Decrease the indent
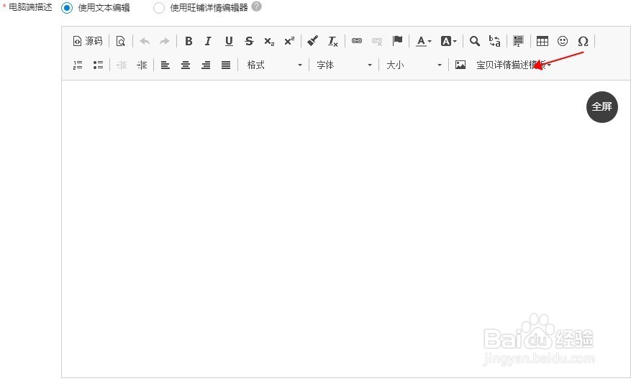This screenshot has width=631, height=381. click(x=122, y=65)
